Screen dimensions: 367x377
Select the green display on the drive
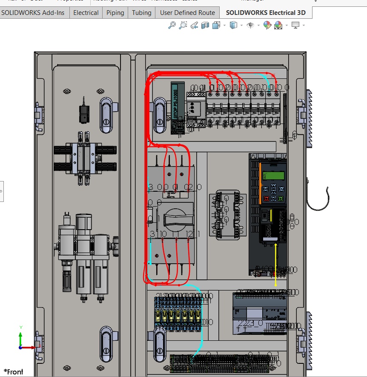point(273,176)
